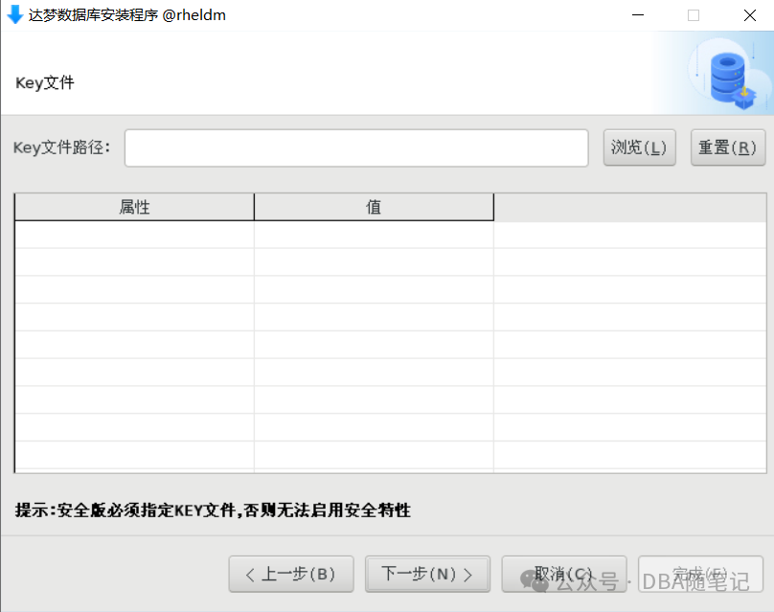Proceed with 下一步(N)

427,574
